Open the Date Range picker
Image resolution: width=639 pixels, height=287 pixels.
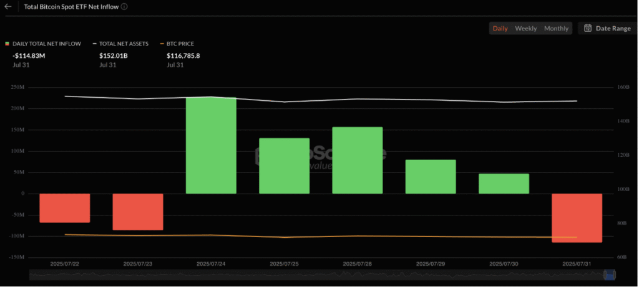tap(607, 28)
